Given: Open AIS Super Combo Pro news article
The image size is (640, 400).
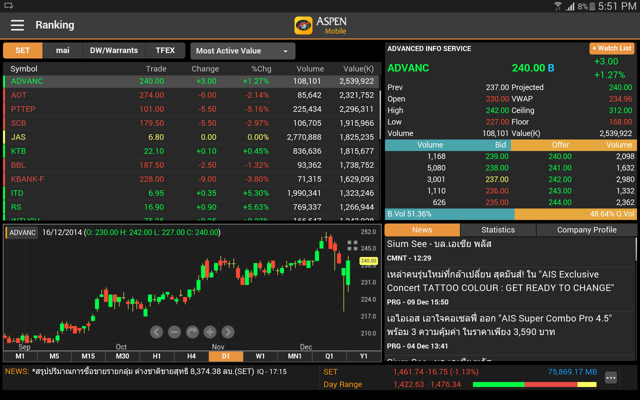Looking at the screenshot, I should (510, 331).
